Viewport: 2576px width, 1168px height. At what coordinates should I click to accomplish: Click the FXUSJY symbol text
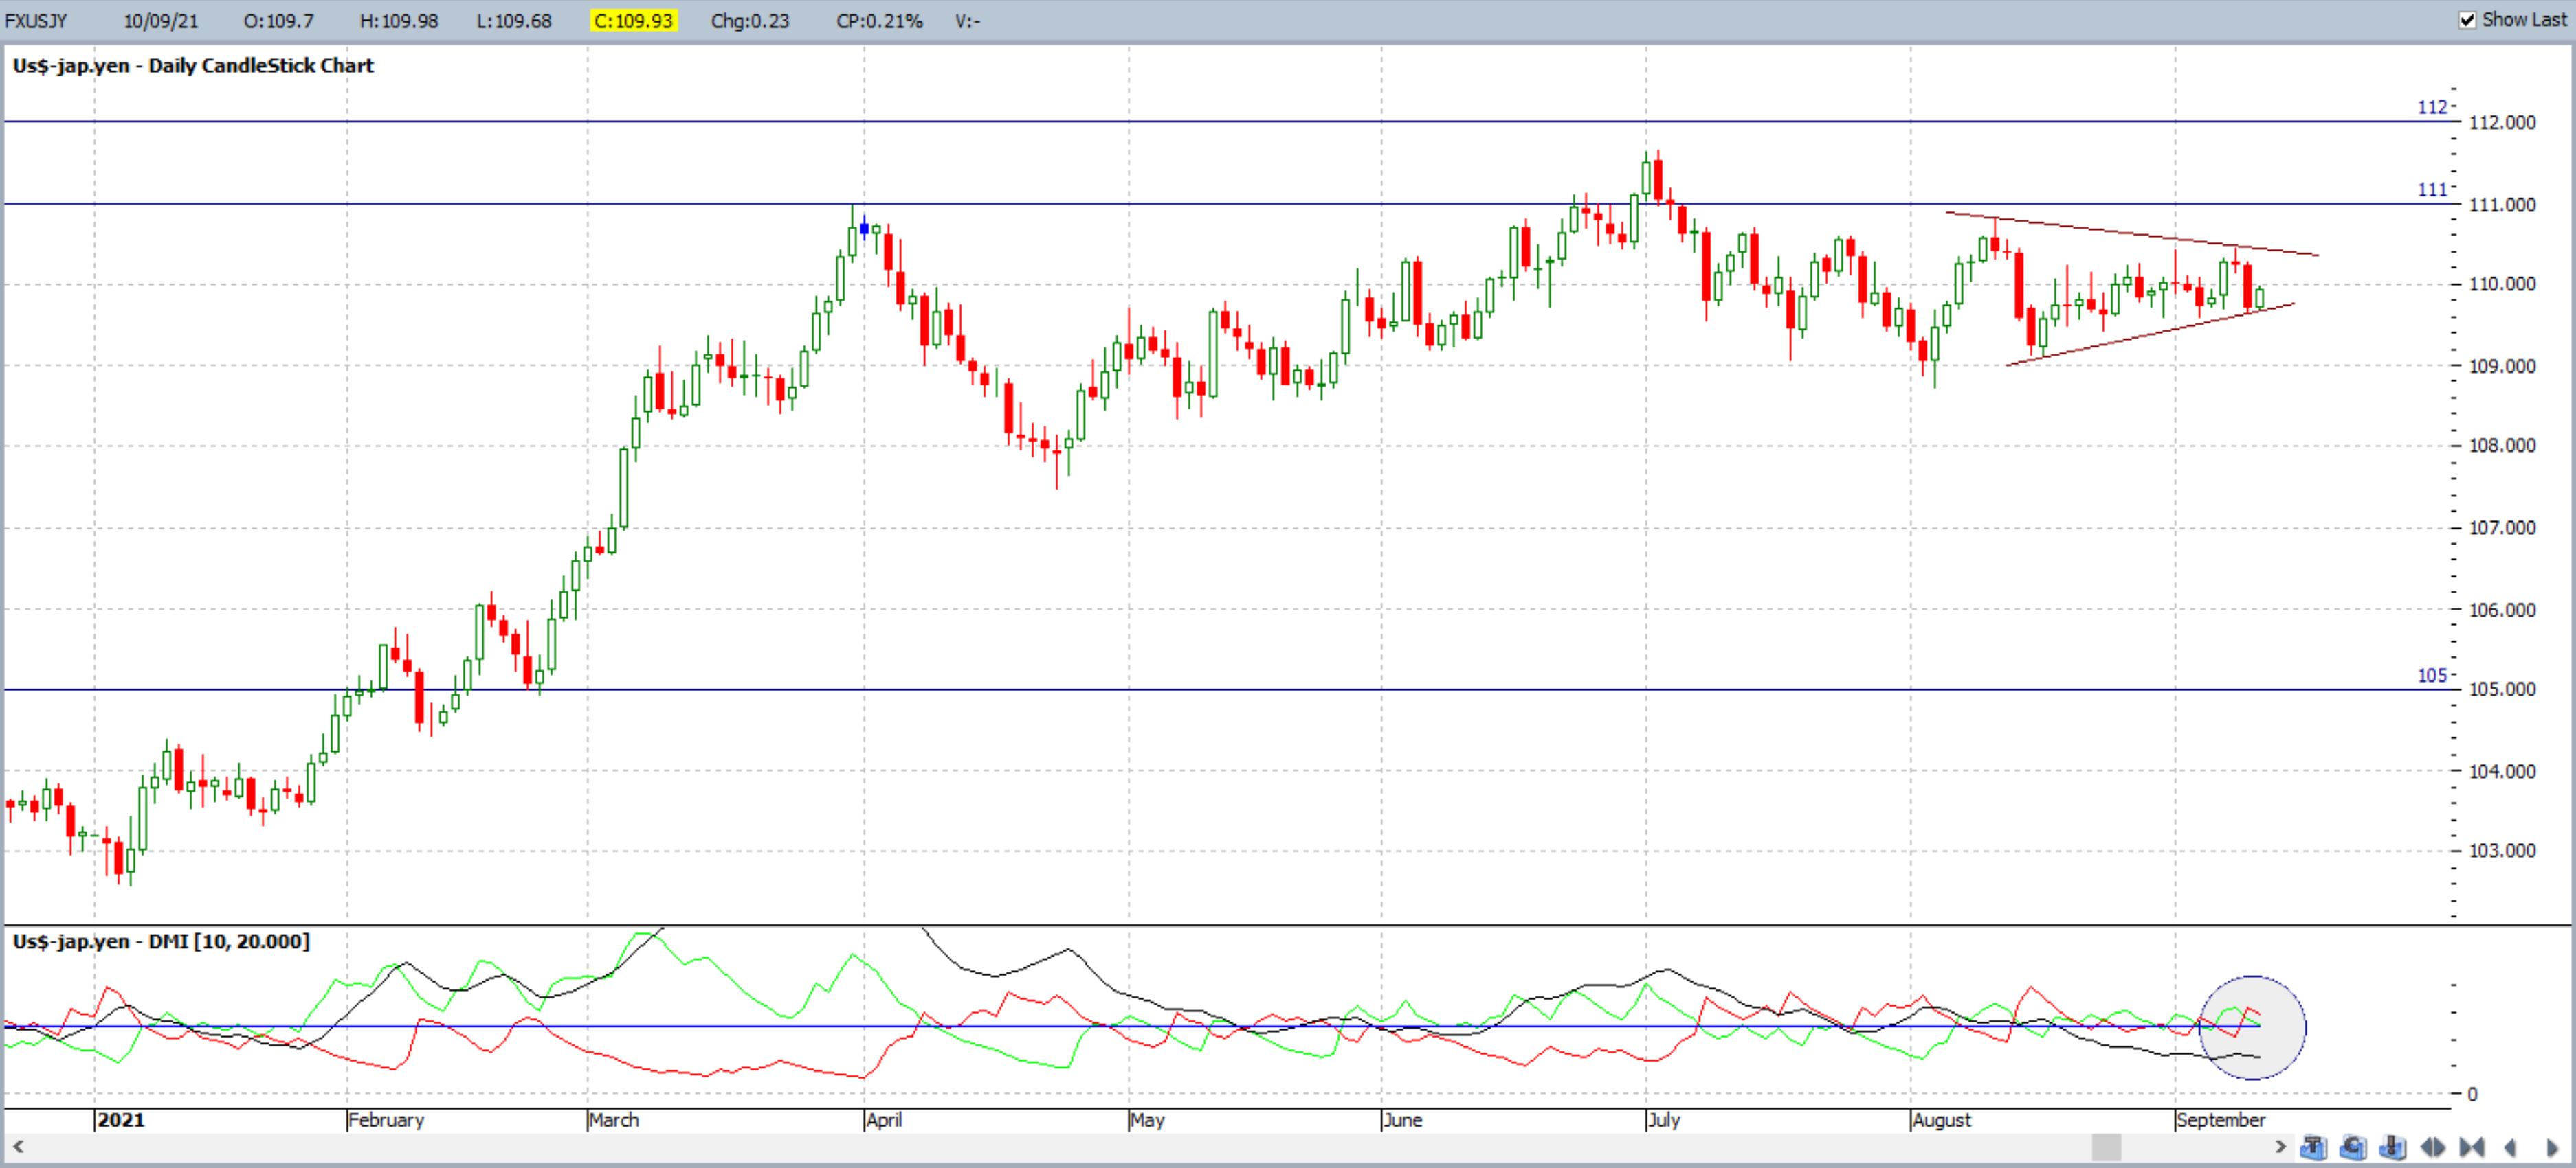click(37, 21)
